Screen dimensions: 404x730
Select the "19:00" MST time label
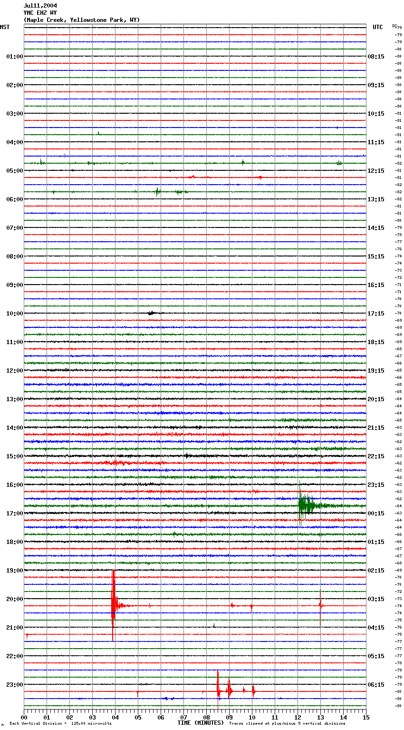[15, 571]
